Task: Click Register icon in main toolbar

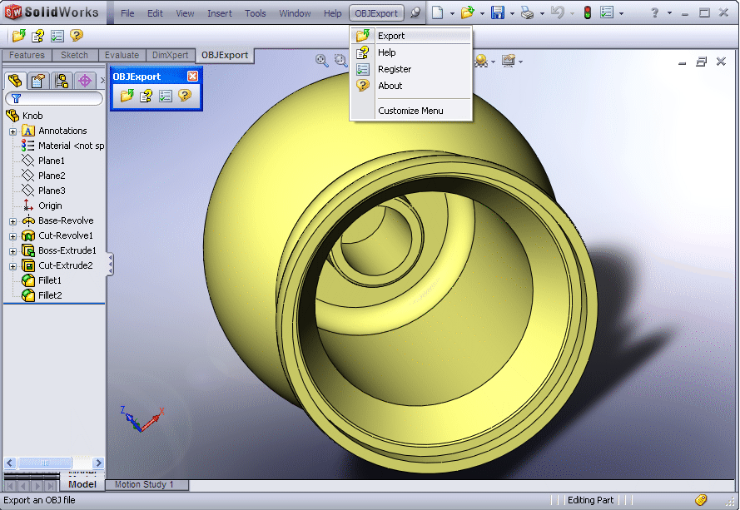Action: [57, 36]
